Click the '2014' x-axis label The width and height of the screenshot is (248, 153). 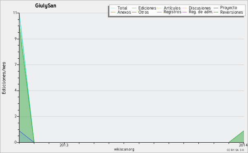click(243, 145)
